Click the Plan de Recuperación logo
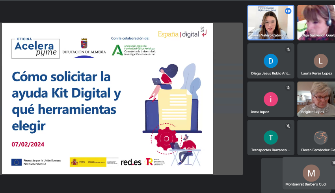Screen dimensions: 335x193 click(x=155, y=162)
